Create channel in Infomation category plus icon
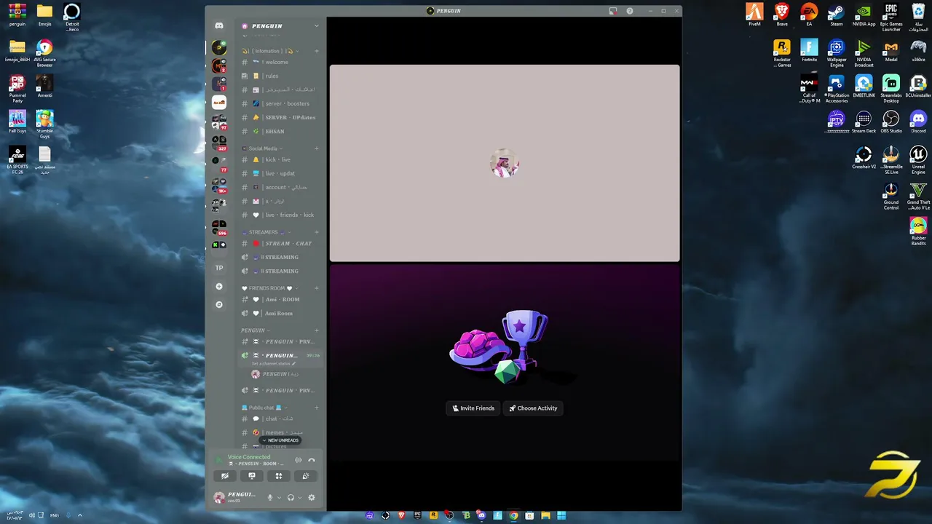 [x=316, y=51]
